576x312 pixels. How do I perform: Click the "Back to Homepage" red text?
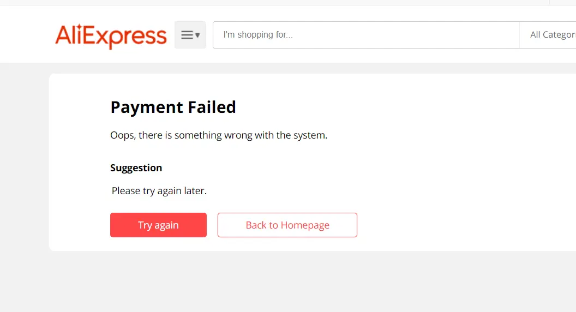287,225
